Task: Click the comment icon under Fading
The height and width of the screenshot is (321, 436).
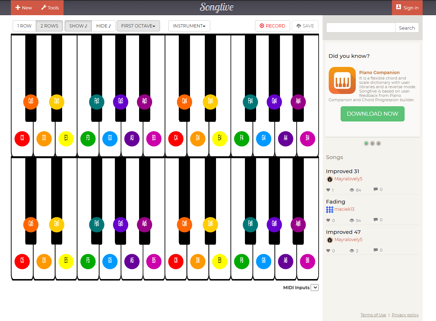Action: coord(376,220)
